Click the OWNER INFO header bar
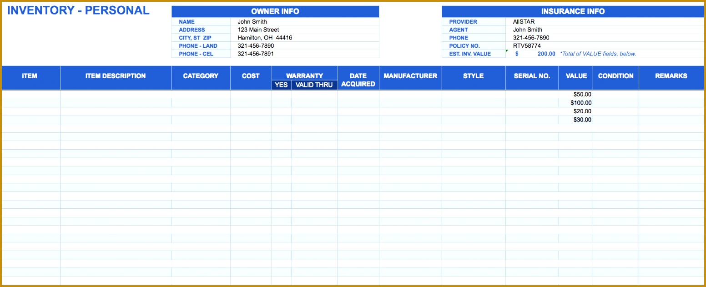Screen dimensions: 706x287 275,11
